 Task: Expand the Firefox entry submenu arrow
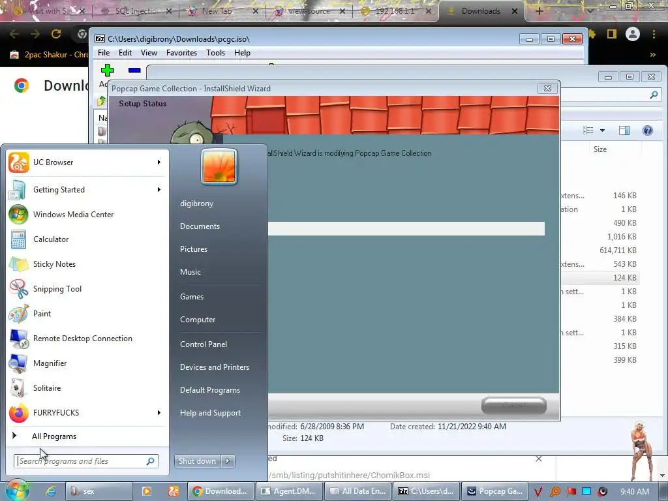coord(159,412)
